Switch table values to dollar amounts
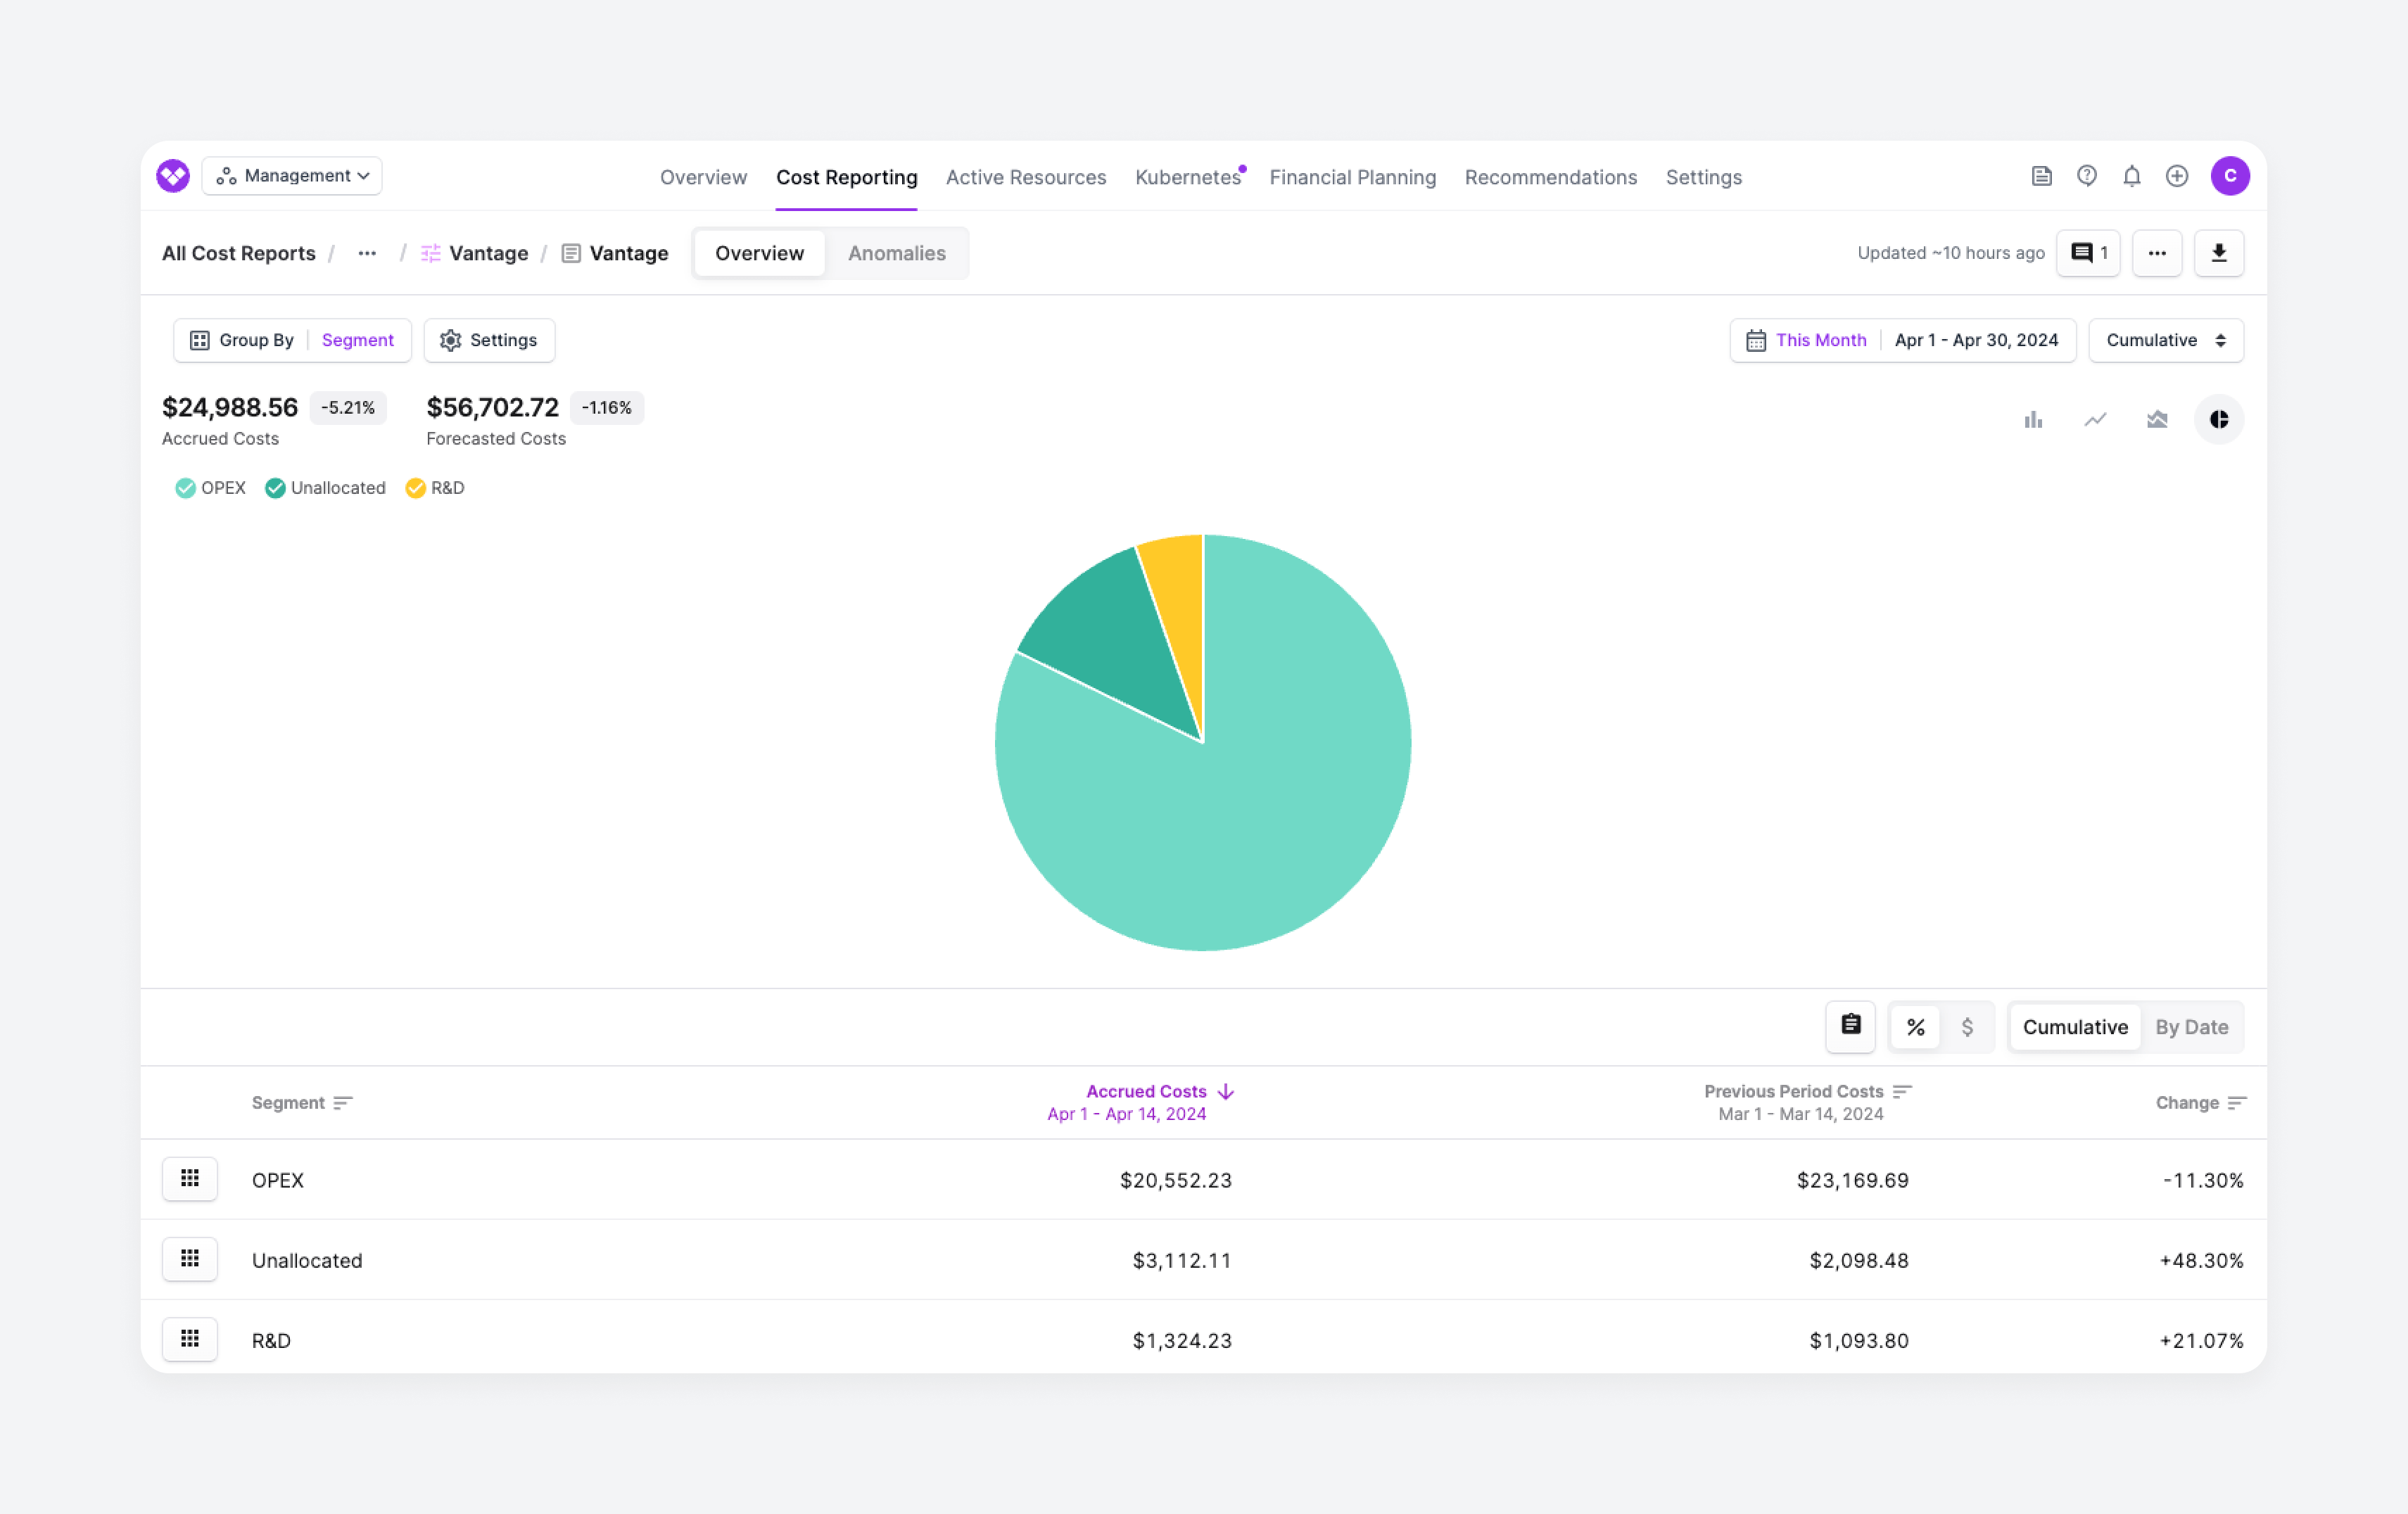 point(1967,1026)
